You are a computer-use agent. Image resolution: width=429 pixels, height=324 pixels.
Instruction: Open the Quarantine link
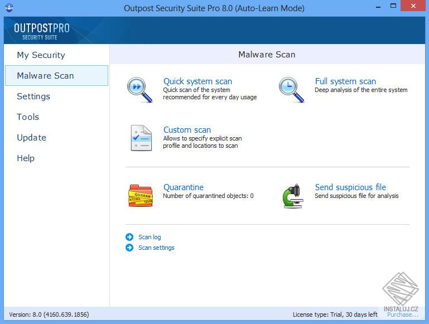tap(184, 187)
